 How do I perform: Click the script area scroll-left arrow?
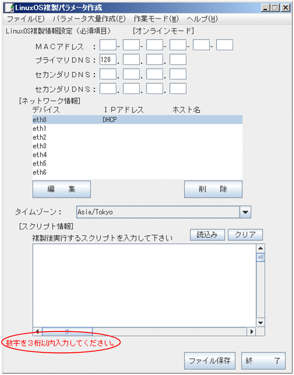(x=37, y=332)
